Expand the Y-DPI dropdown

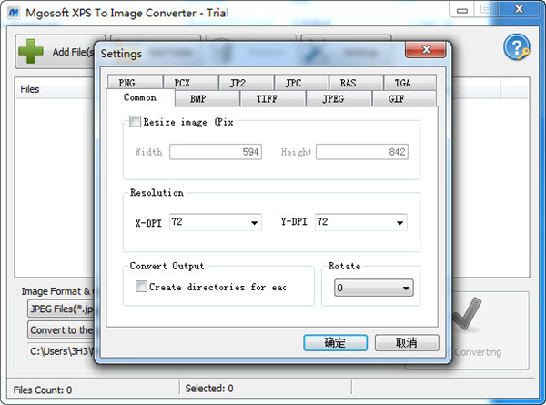[x=399, y=223]
